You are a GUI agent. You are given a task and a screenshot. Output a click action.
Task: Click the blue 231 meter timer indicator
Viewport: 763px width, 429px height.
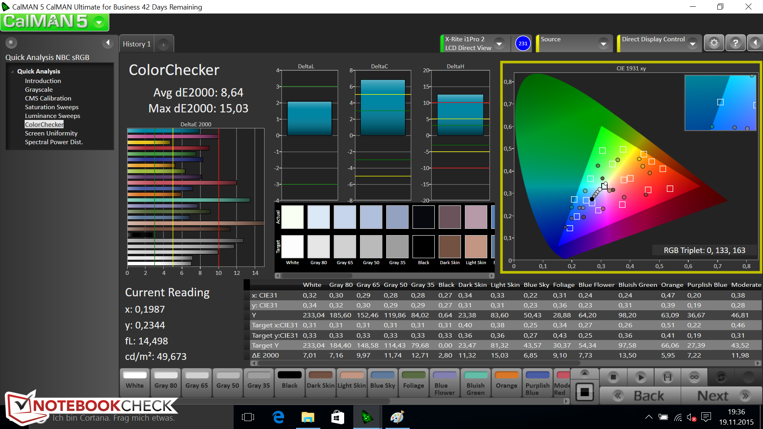[x=523, y=43]
